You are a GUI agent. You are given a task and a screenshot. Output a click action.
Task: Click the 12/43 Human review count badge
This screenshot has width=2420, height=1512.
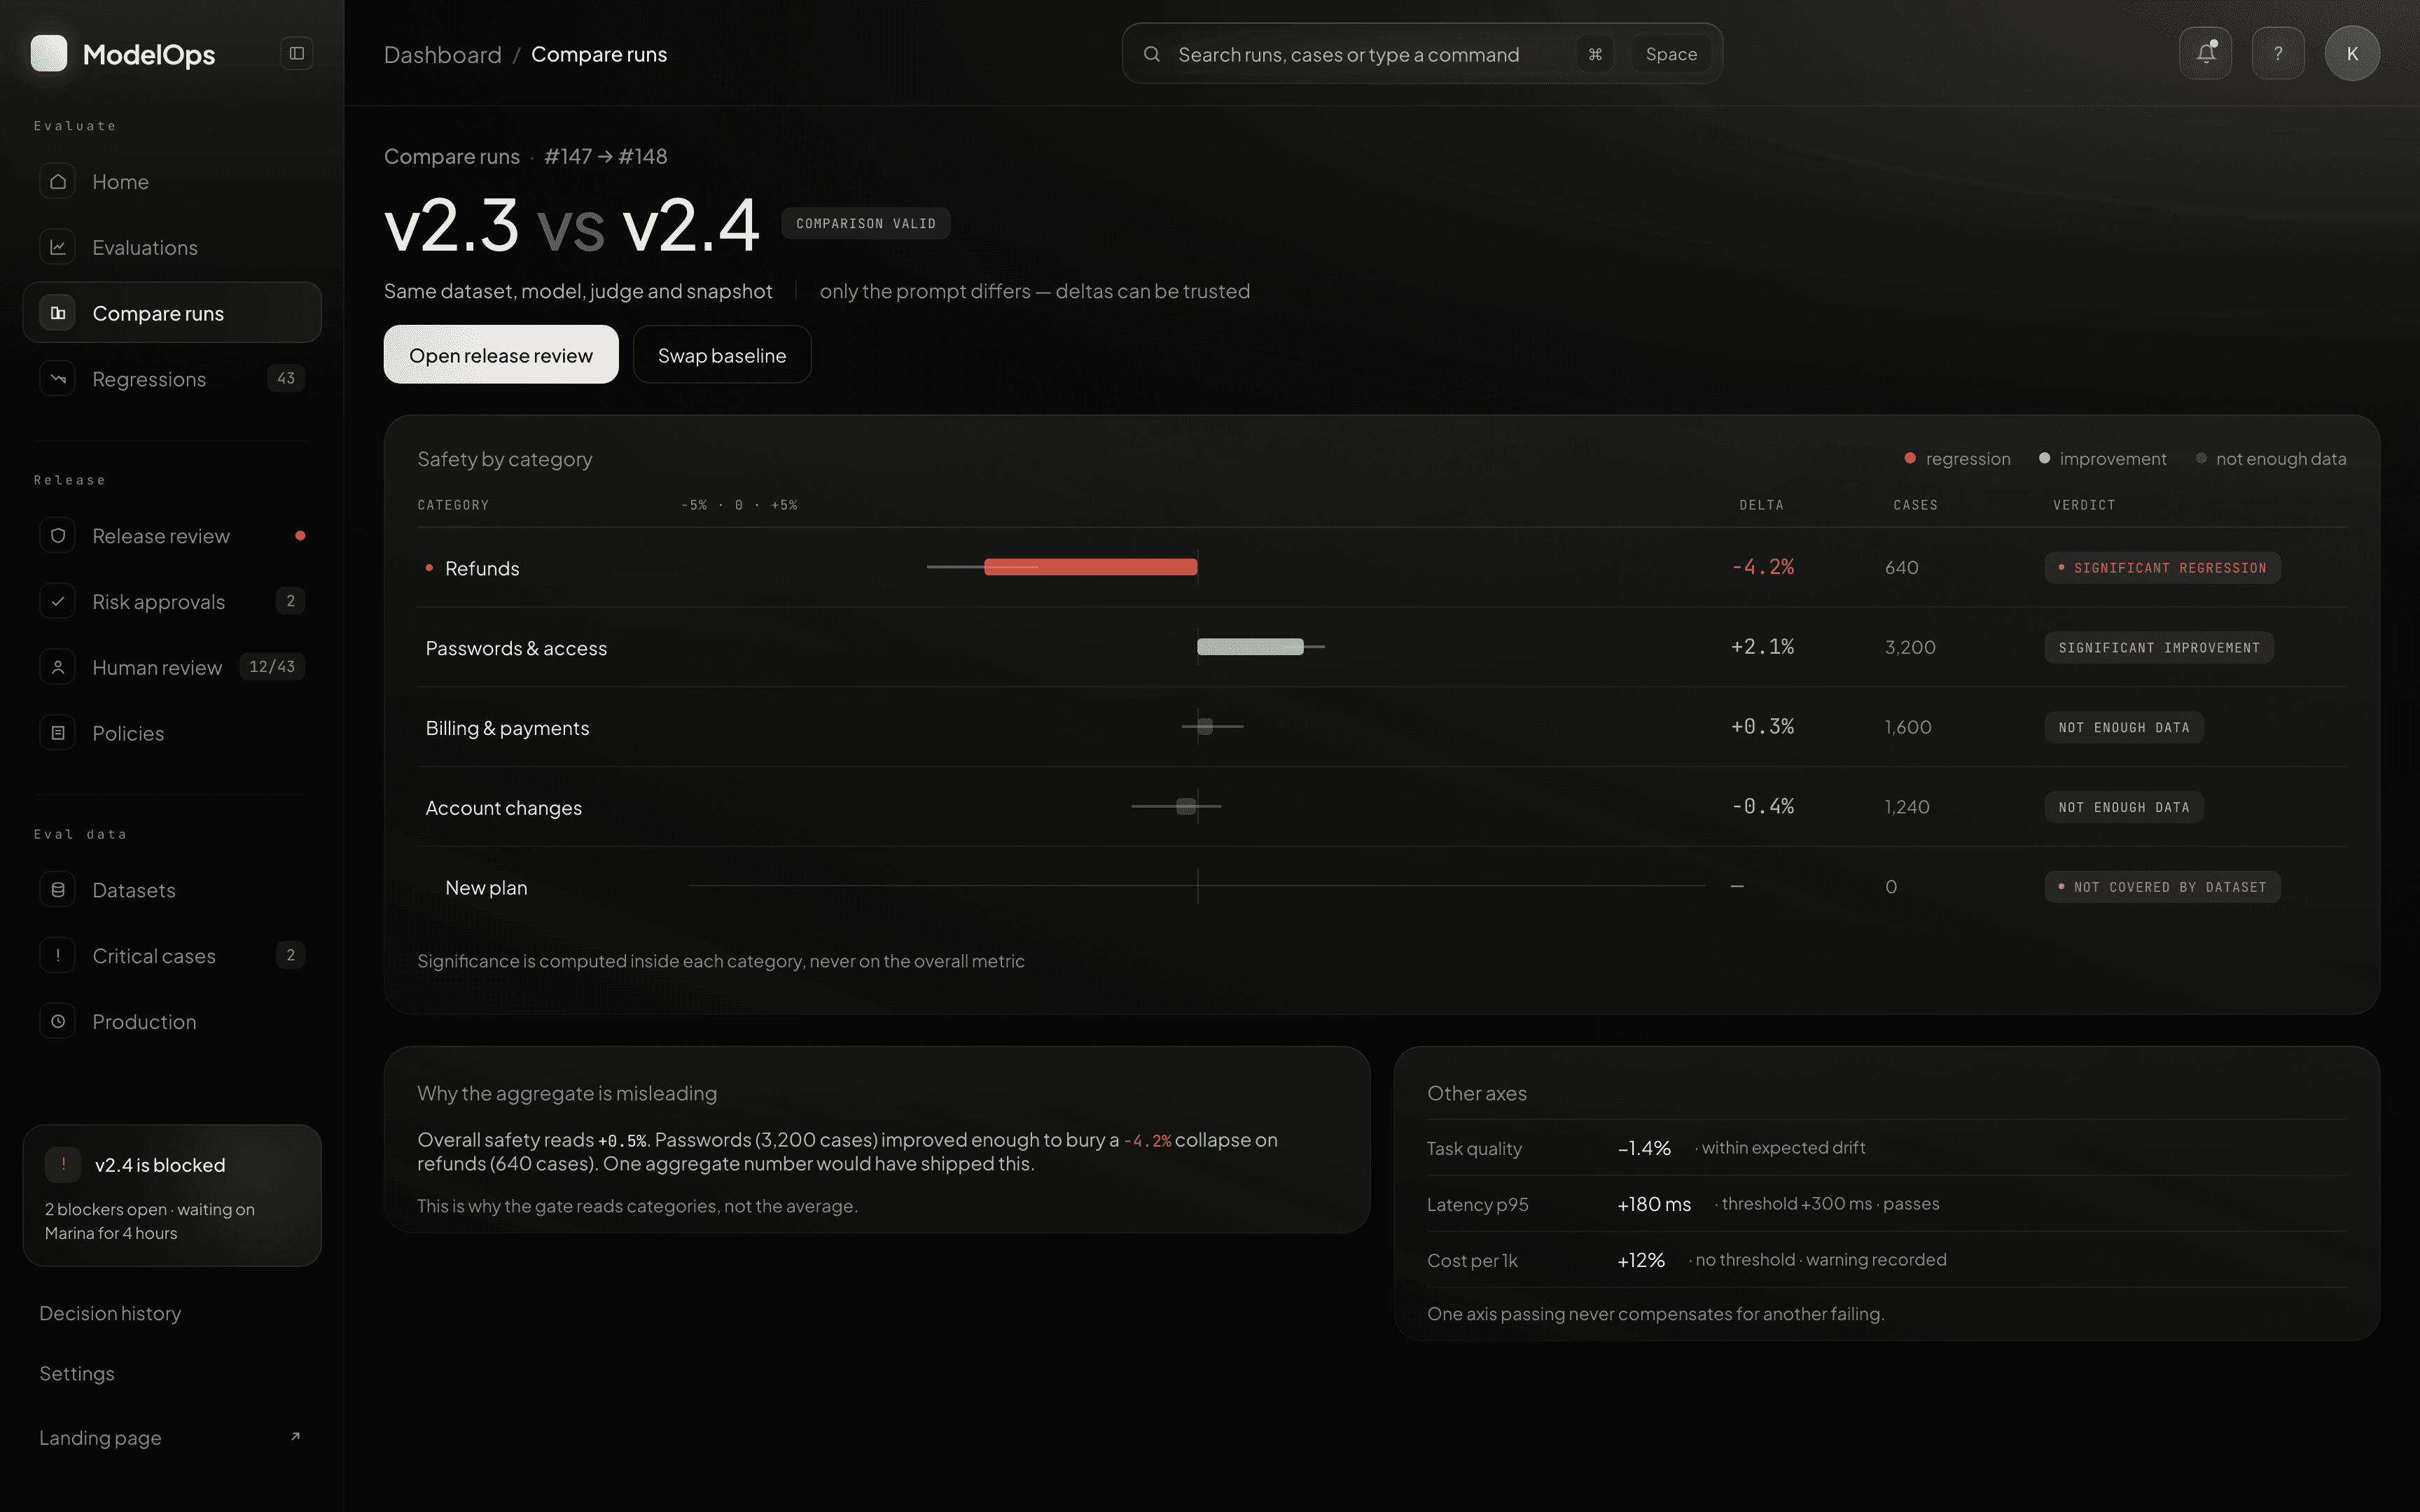point(272,667)
